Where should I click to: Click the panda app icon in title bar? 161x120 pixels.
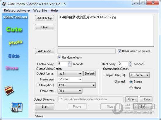[4, 4]
